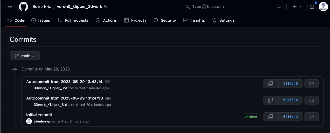Open the alienboyxp author link
330x133 pixels.
(x=42, y=121)
